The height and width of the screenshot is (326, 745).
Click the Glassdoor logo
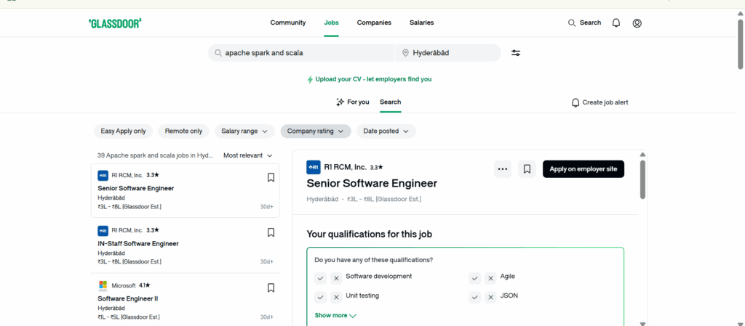(115, 23)
